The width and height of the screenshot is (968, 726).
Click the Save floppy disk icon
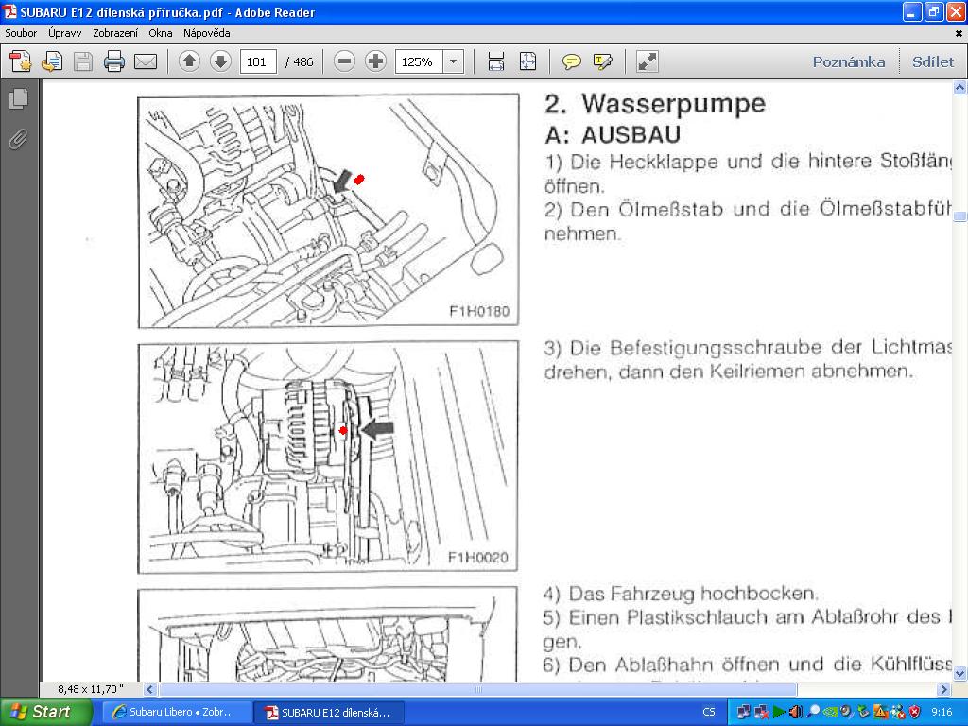coord(83,61)
